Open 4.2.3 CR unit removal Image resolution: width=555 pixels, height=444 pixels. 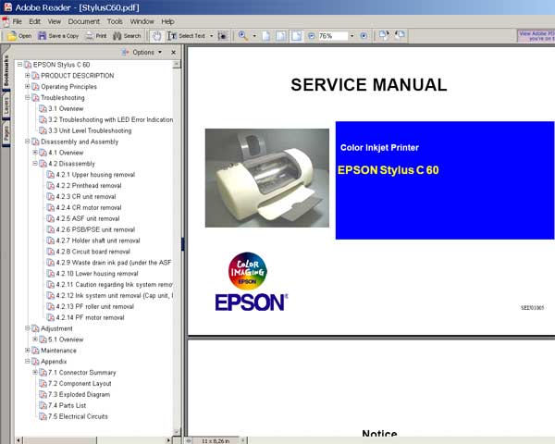pyautogui.click(x=86, y=196)
